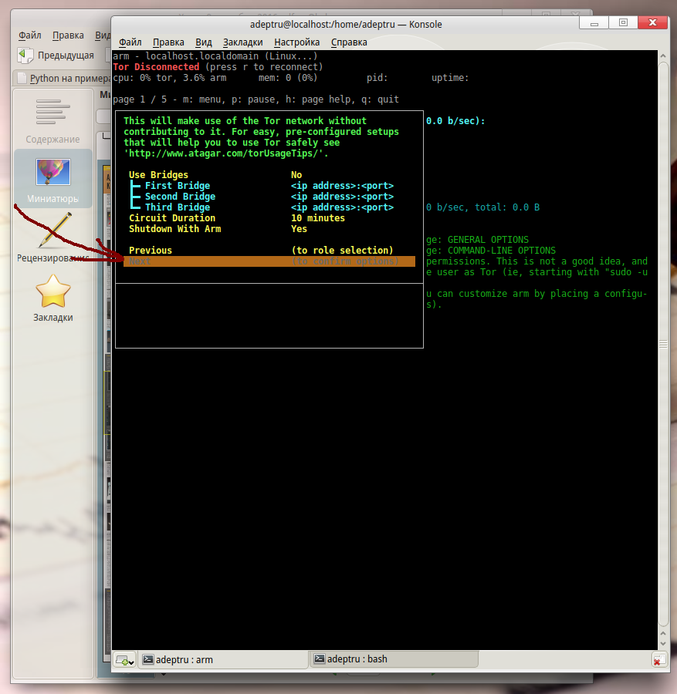Select the highlighted Next option row

[269, 261]
